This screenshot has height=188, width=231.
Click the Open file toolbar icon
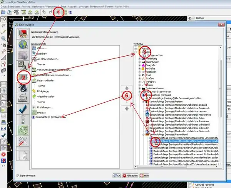click(x=4, y=12)
